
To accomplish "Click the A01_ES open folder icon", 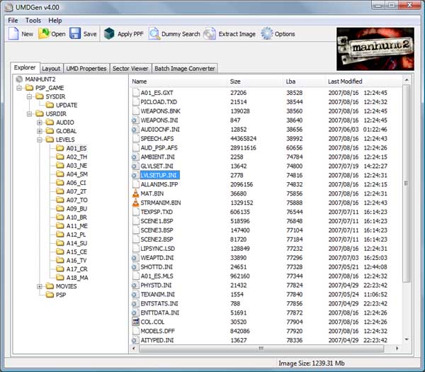I will [x=59, y=148].
